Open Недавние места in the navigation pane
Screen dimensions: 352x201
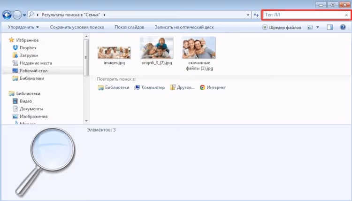click(36, 63)
